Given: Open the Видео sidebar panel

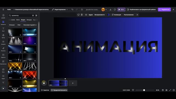Looking at the screenshot, I should pos(3,77).
